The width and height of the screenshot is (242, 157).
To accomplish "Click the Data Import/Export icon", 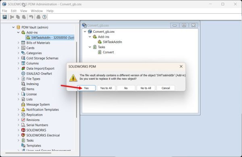I will [23, 68].
